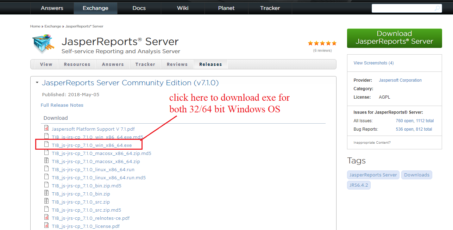Click file icon beside macosx_x86_64.zip.md5
Image resolution: width=453 pixels, height=230 pixels.
coord(46,153)
